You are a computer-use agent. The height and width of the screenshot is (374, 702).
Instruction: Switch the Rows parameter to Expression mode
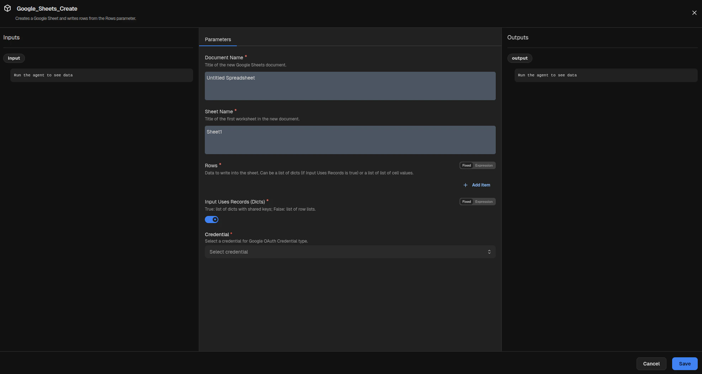[484, 165]
